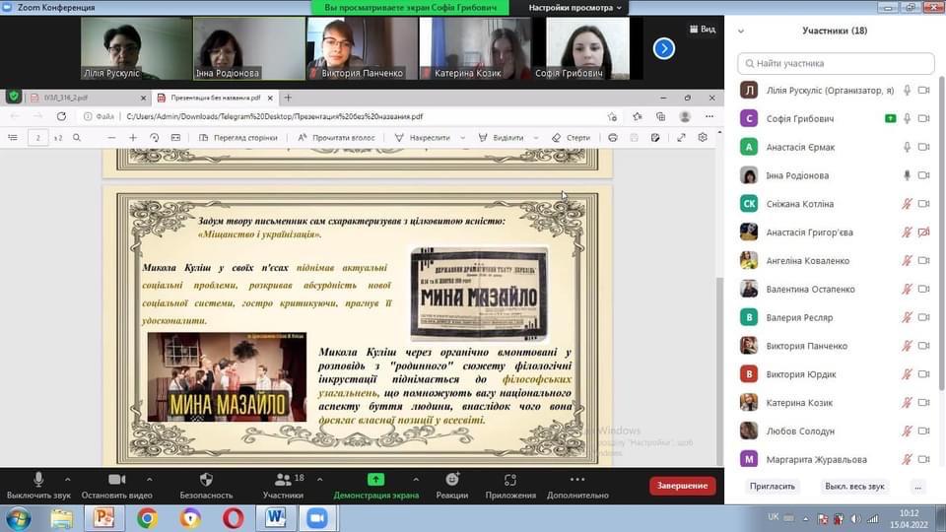Viewport: 946px width, 532px height.
Task: Click green Share Screen (Демонстрация экрана) icon
Action: coord(375,479)
